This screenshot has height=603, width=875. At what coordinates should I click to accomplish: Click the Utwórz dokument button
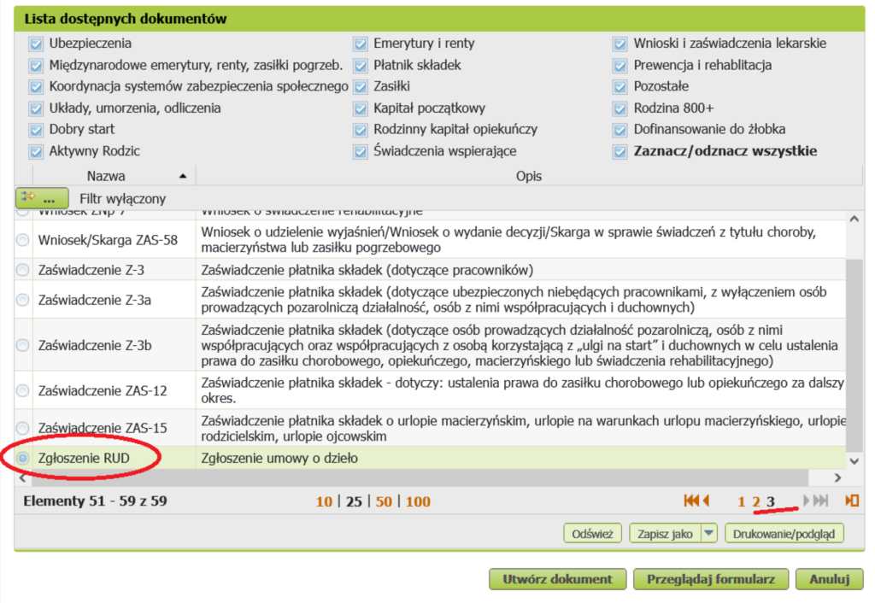(557, 579)
